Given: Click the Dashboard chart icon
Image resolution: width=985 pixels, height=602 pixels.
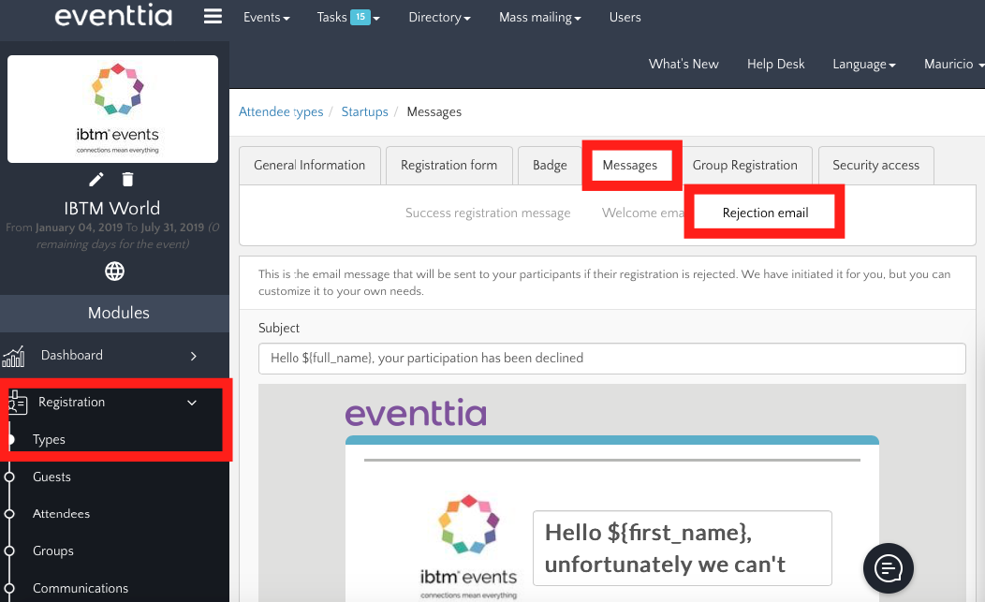Looking at the screenshot, I should pyautogui.click(x=14, y=357).
